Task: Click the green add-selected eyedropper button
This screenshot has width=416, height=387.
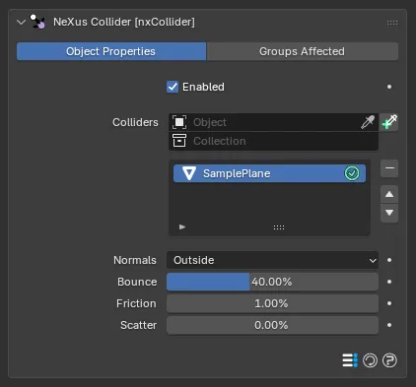Action: [x=389, y=122]
